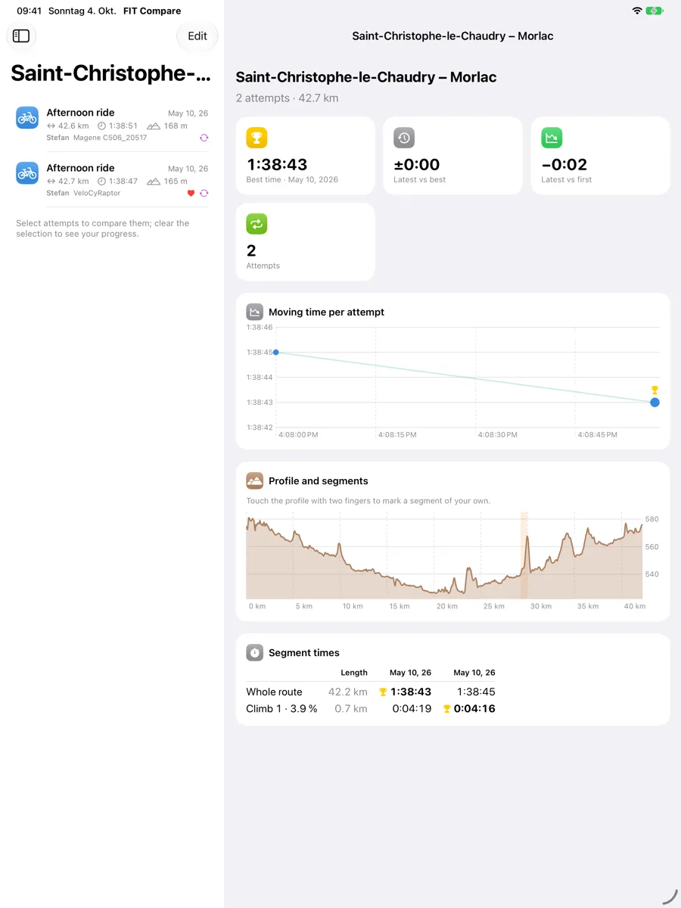The height and width of the screenshot is (908, 681).
Task: Tap highlighted climb segment in elevation profile
Action: (524, 555)
